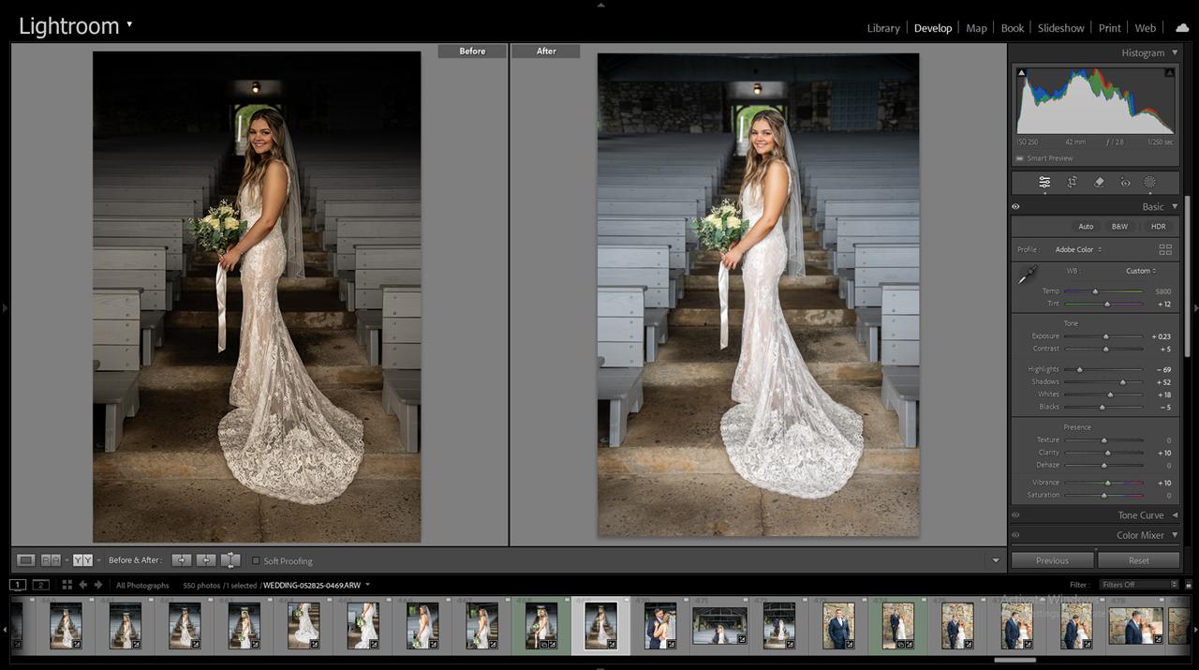
Task: Open the Masking tool
Action: point(1149,183)
